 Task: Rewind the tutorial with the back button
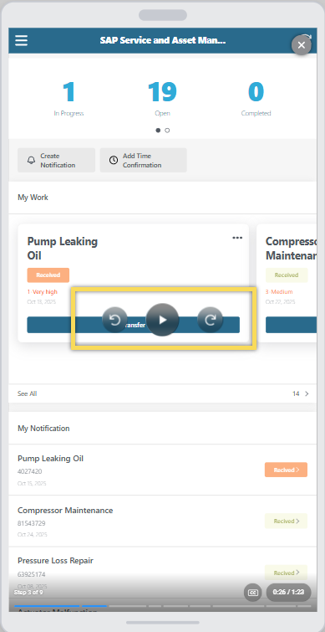click(114, 320)
